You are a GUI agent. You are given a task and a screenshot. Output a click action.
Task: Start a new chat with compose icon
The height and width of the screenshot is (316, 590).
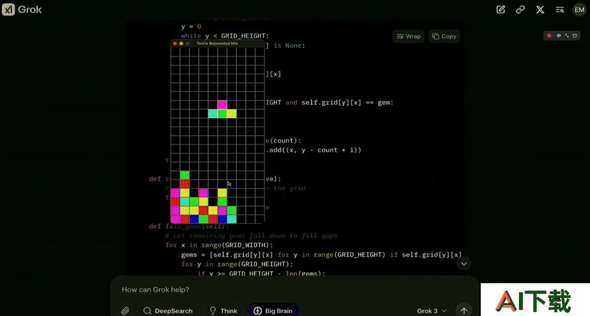click(500, 9)
